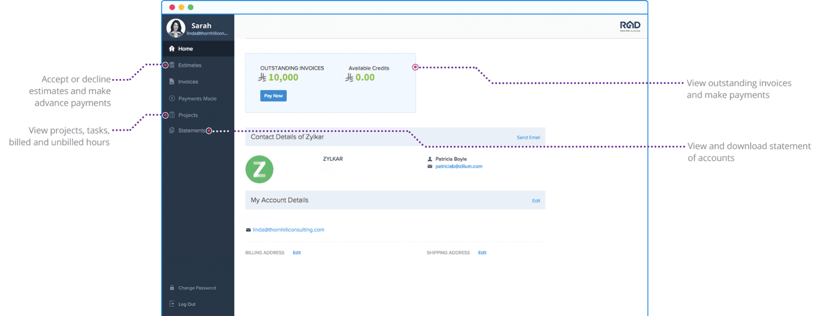822x316 pixels.
Task: Open Projects from the sidebar
Action: (188, 115)
